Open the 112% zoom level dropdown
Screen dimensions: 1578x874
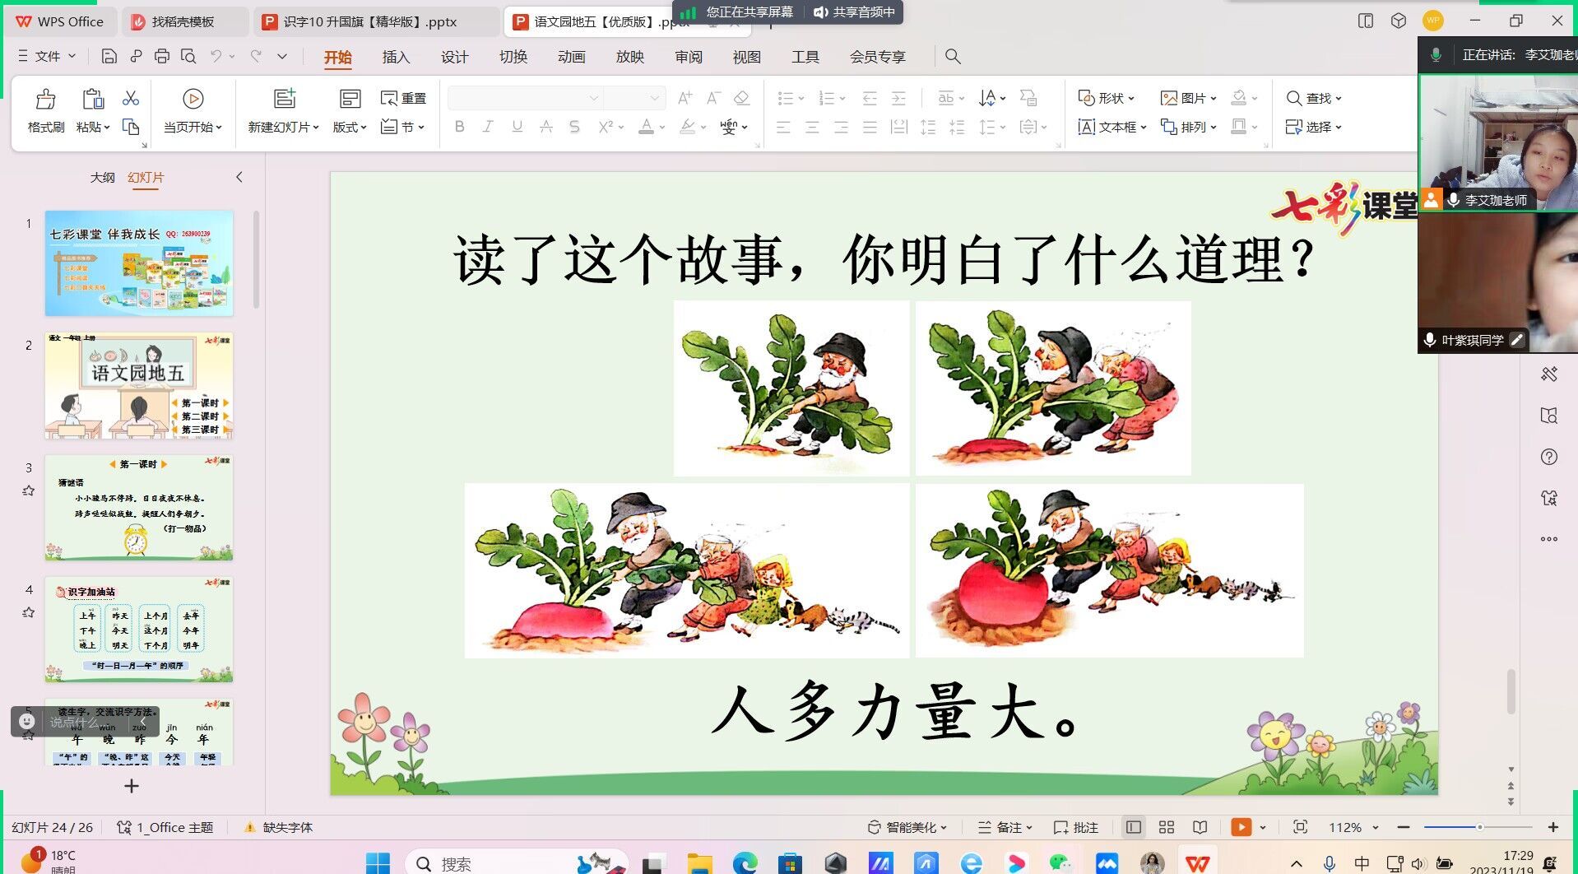click(x=1353, y=827)
